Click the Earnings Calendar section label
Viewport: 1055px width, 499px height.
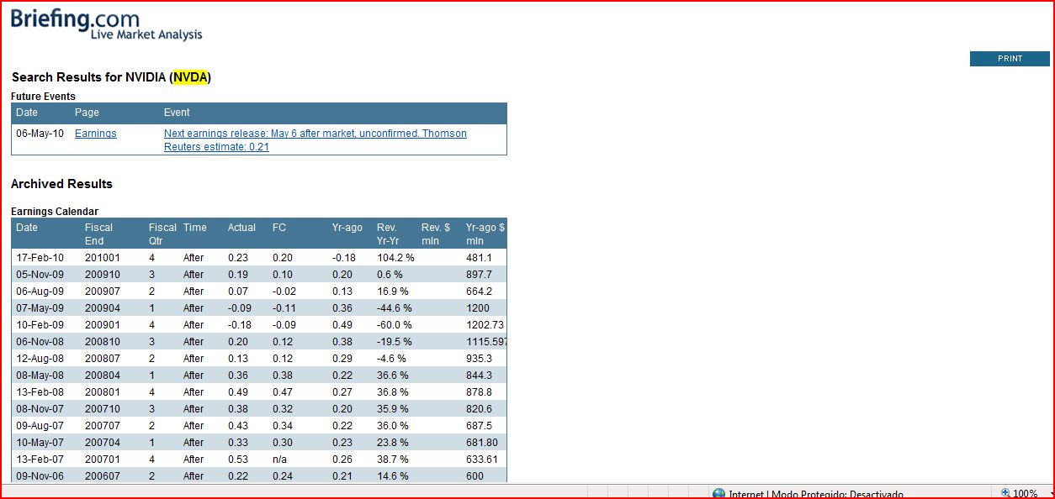55,212
